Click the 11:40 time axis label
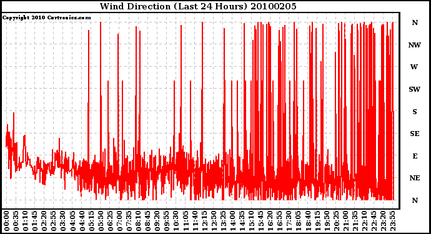 tap(195, 222)
